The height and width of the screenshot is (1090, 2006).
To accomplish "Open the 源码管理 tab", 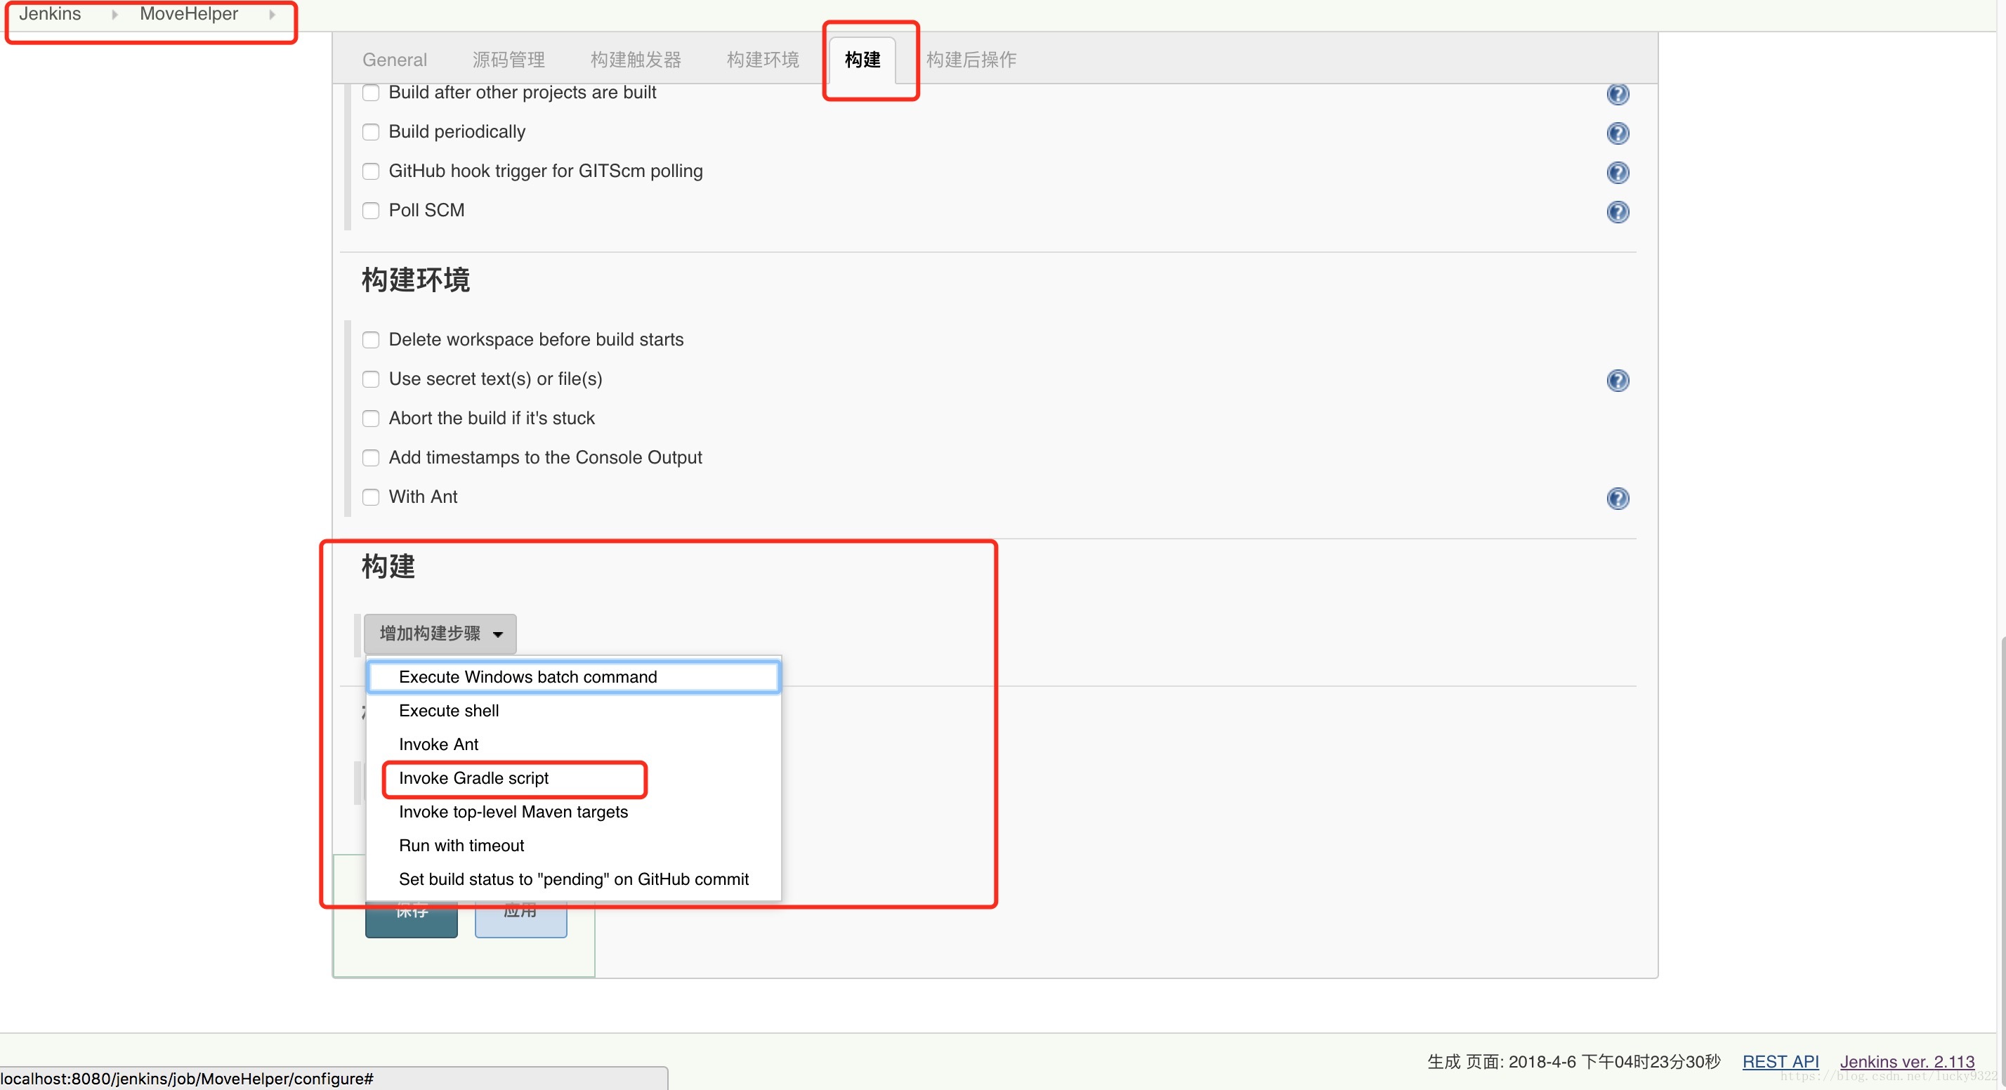I will click(x=509, y=59).
